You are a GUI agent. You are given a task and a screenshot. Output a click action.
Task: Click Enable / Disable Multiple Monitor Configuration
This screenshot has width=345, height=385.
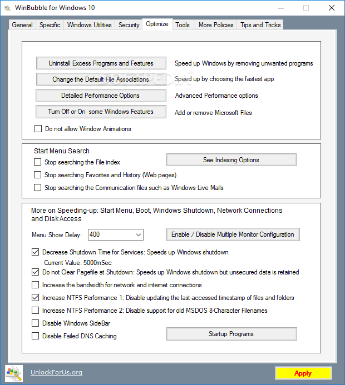pos(233,234)
